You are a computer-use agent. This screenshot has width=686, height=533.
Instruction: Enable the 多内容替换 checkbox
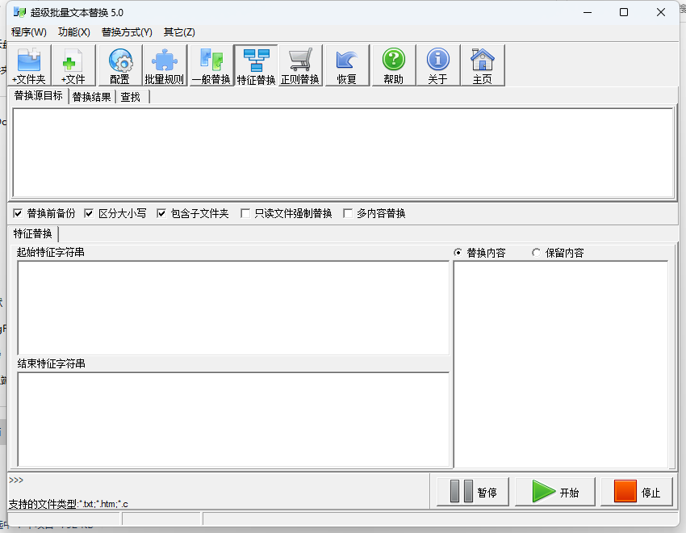coord(348,213)
